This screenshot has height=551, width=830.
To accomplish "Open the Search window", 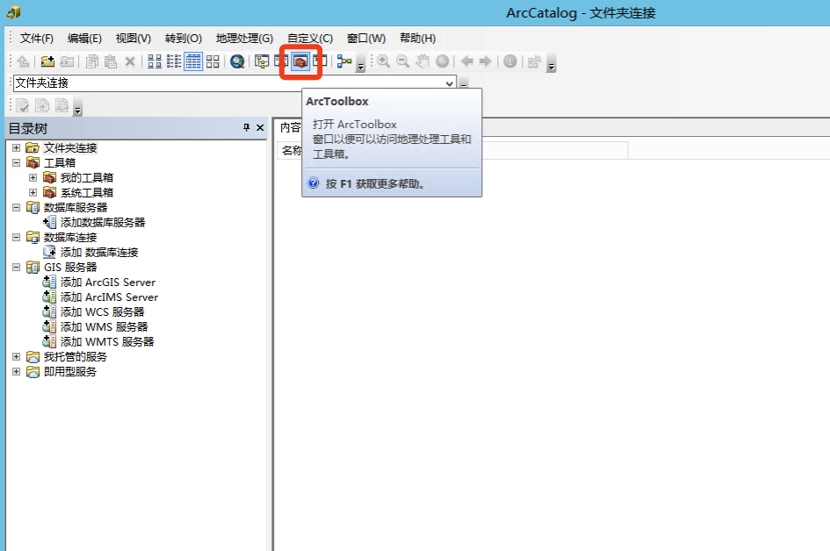I will [281, 61].
